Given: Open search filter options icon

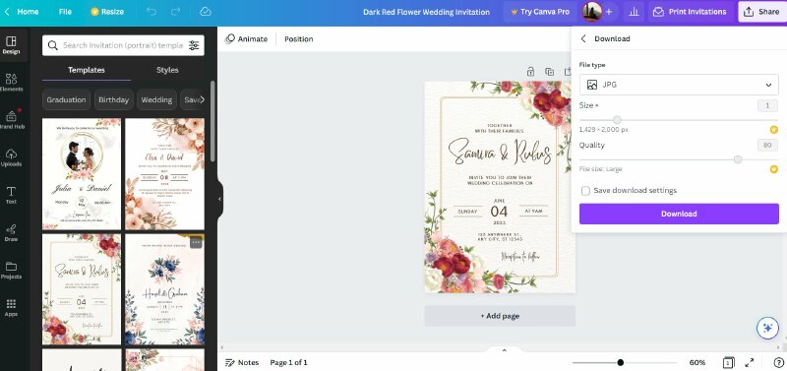Looking at the screenshot, I should [x=194, y=45].
